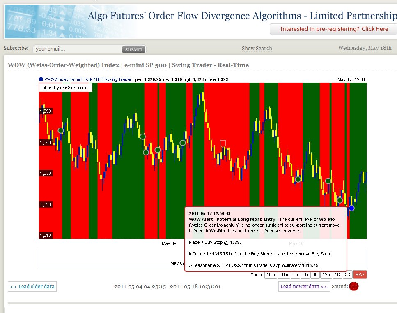Viewport: 397px width, 313px height.
Task: Click the blue legend dot for WOW Index
Action: point(41,79)
